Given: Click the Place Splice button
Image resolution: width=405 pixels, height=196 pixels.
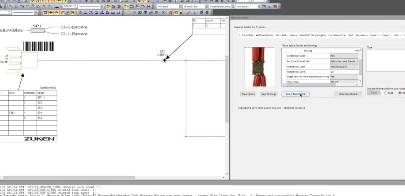Looking at the screenshot, I should [x=248, y=94].
